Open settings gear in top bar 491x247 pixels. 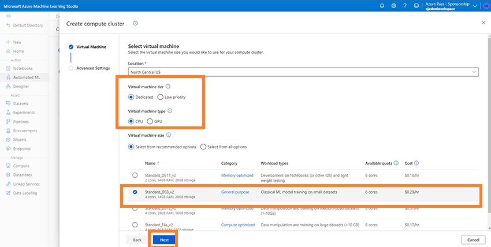tap(393, 6)
